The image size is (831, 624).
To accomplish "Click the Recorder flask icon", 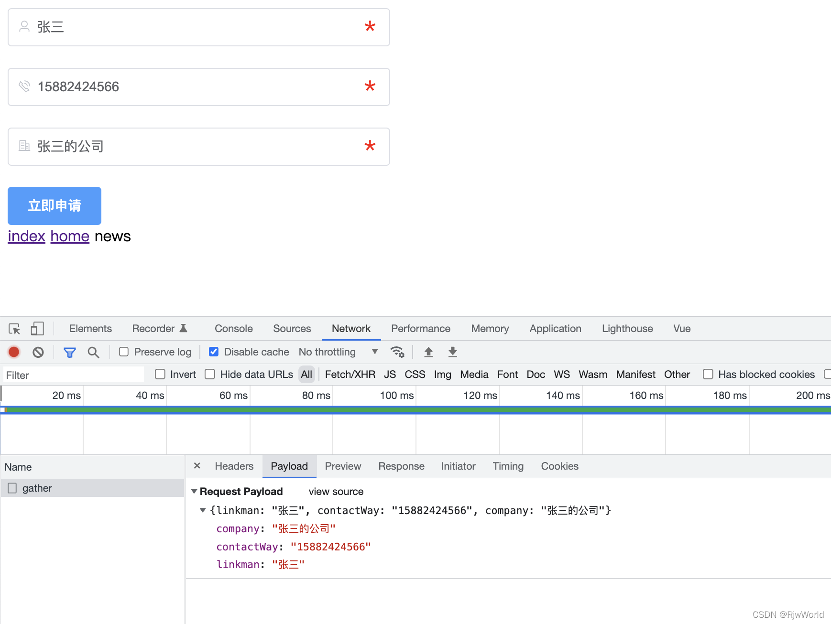I will tap(183, 328).
